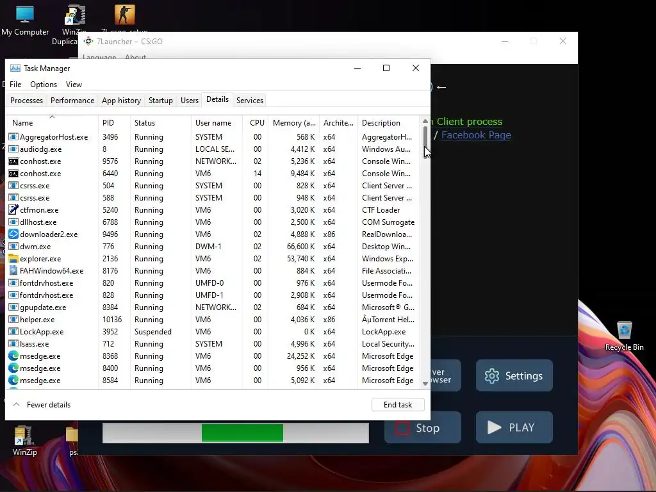The width and height of the screenshot is (656, 492).
Task: Click the audiodg.exe process icon
Action: pos(13,149)
